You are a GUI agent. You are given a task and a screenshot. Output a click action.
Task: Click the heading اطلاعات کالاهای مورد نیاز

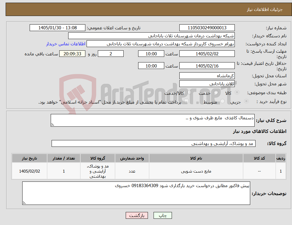pos(260,131)
